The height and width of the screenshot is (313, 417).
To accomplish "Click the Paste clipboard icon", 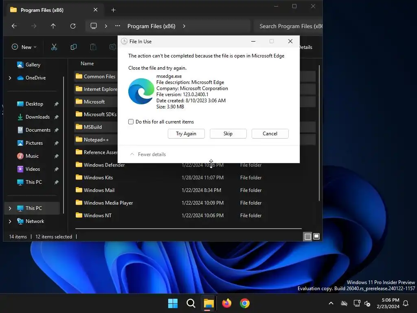I will (93, 47).
